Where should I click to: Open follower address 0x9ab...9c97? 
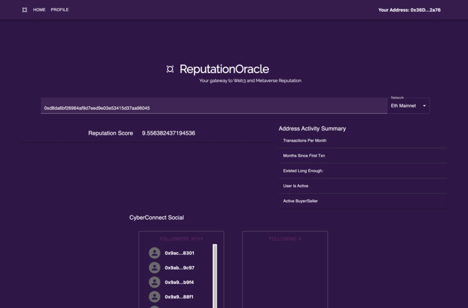tap(179, 268)
